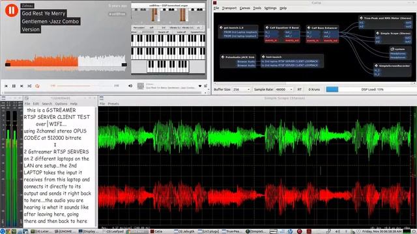417x234 pixels.
Task: Open Simple Scope File menu
Action: pyautogui.click(x=102, y=104)
